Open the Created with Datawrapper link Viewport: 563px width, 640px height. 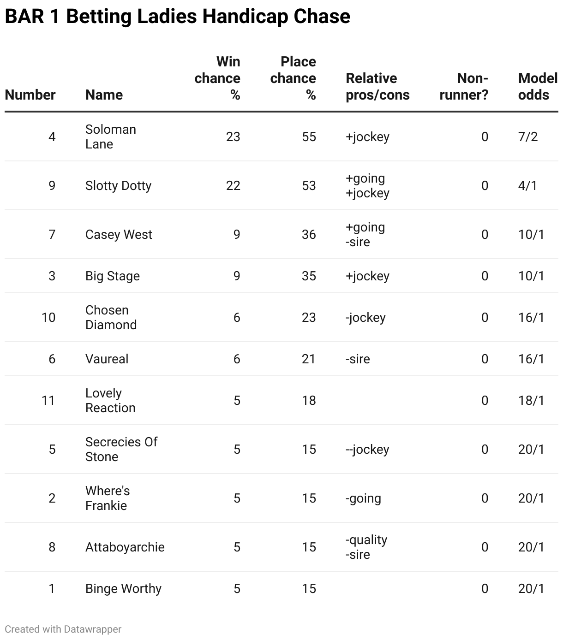pos(63,629)
